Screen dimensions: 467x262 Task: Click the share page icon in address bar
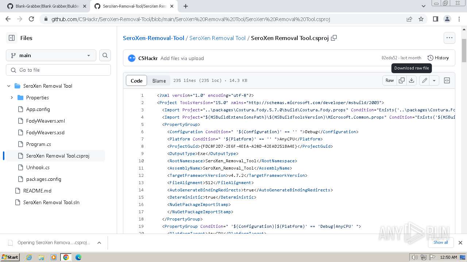click(x=409, y=19)
